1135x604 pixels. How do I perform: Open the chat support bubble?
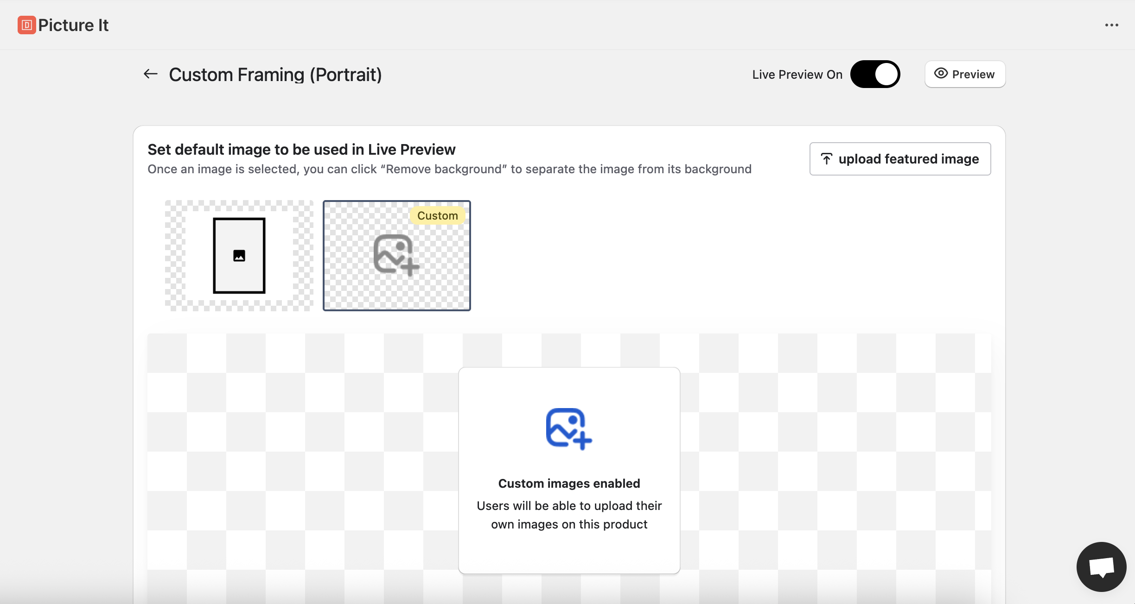pos(1101,566)
